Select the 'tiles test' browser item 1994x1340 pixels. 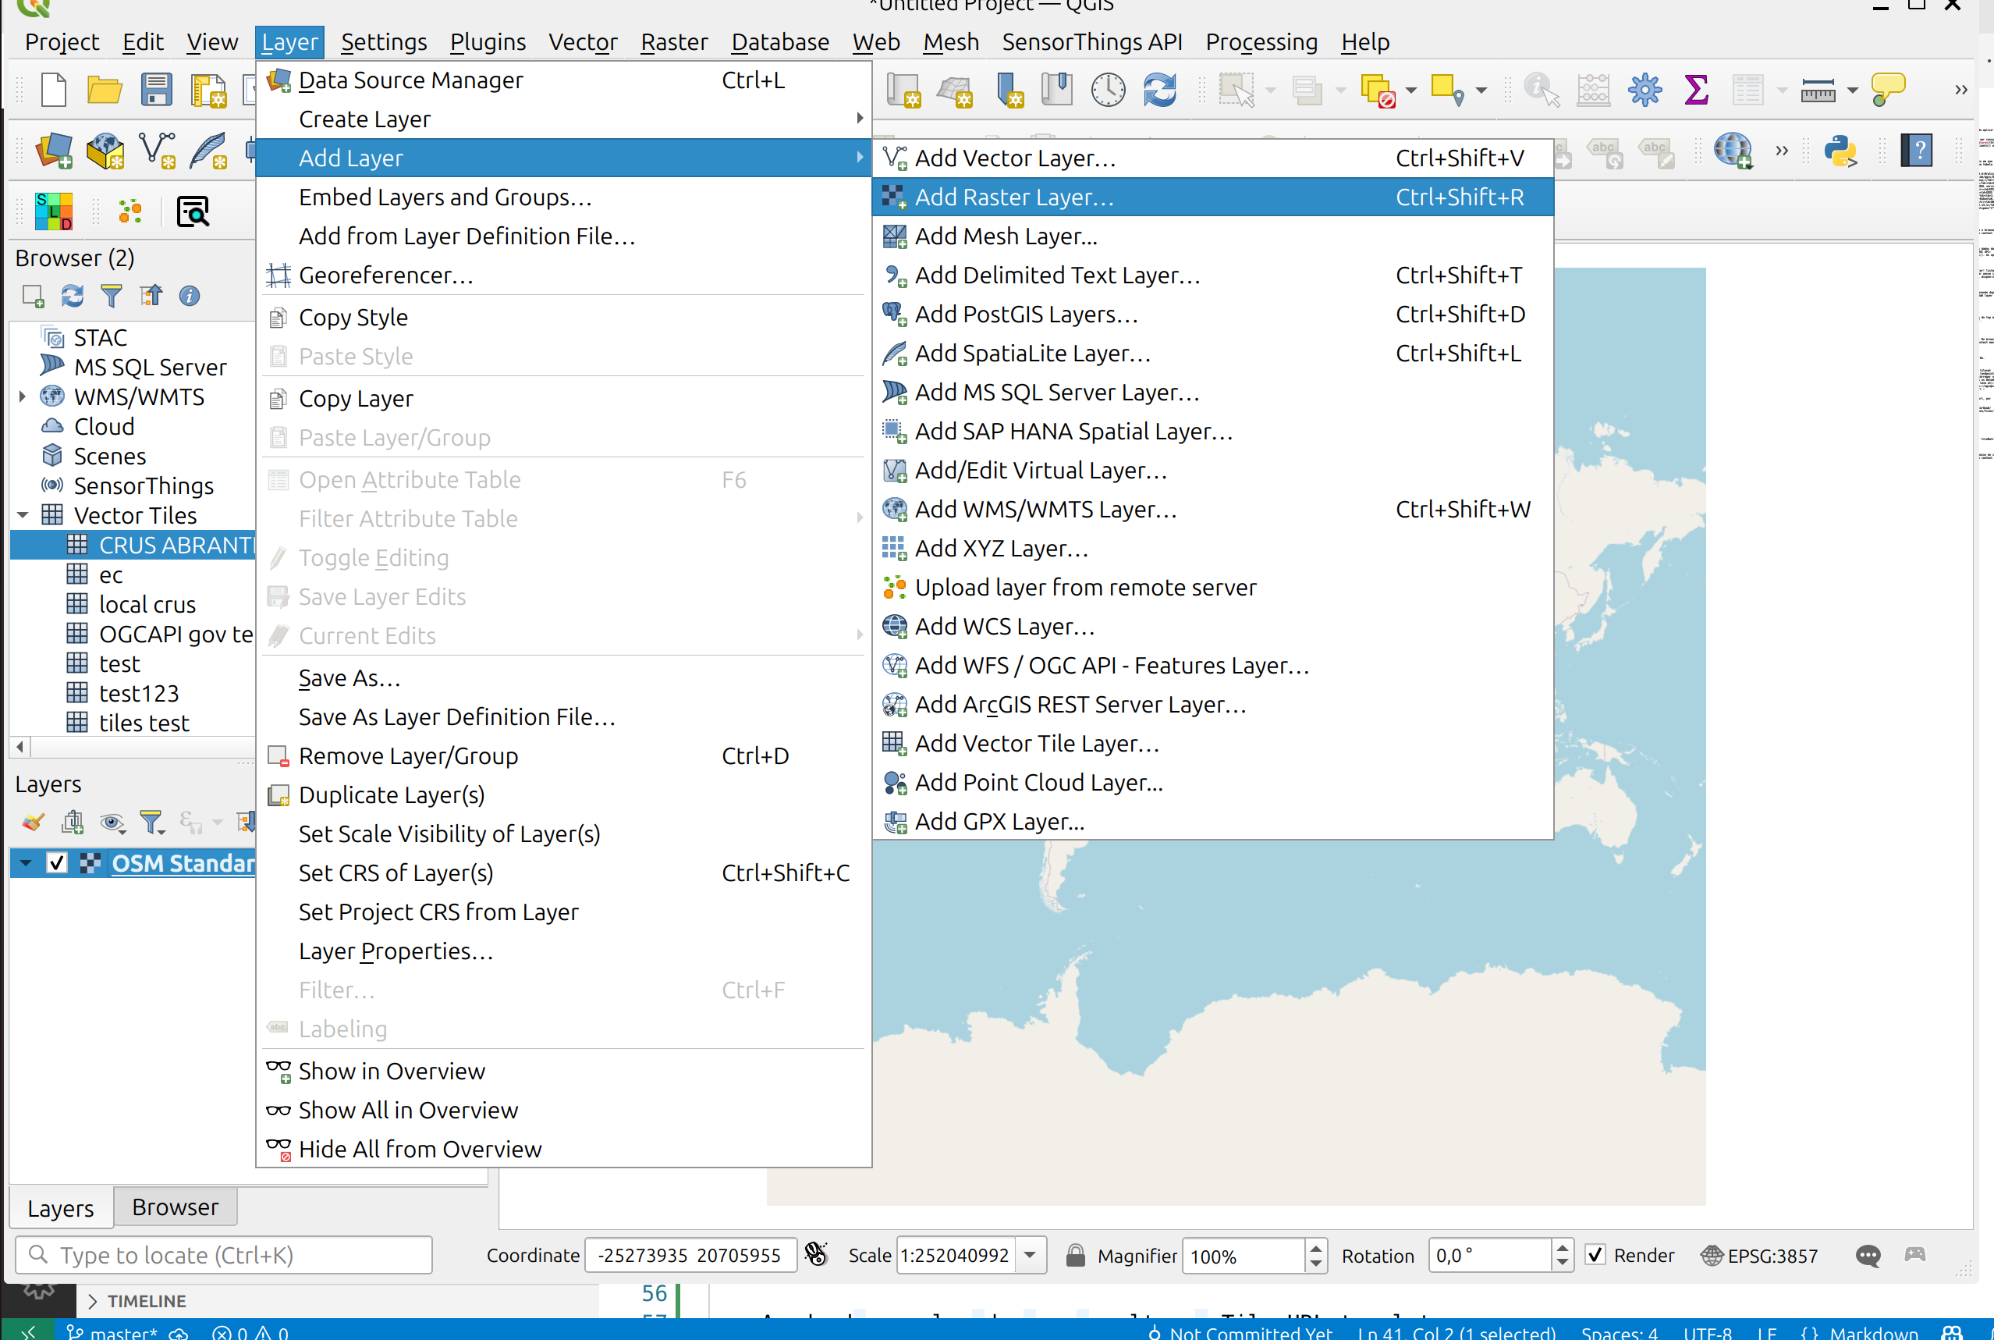click(144, 723)
